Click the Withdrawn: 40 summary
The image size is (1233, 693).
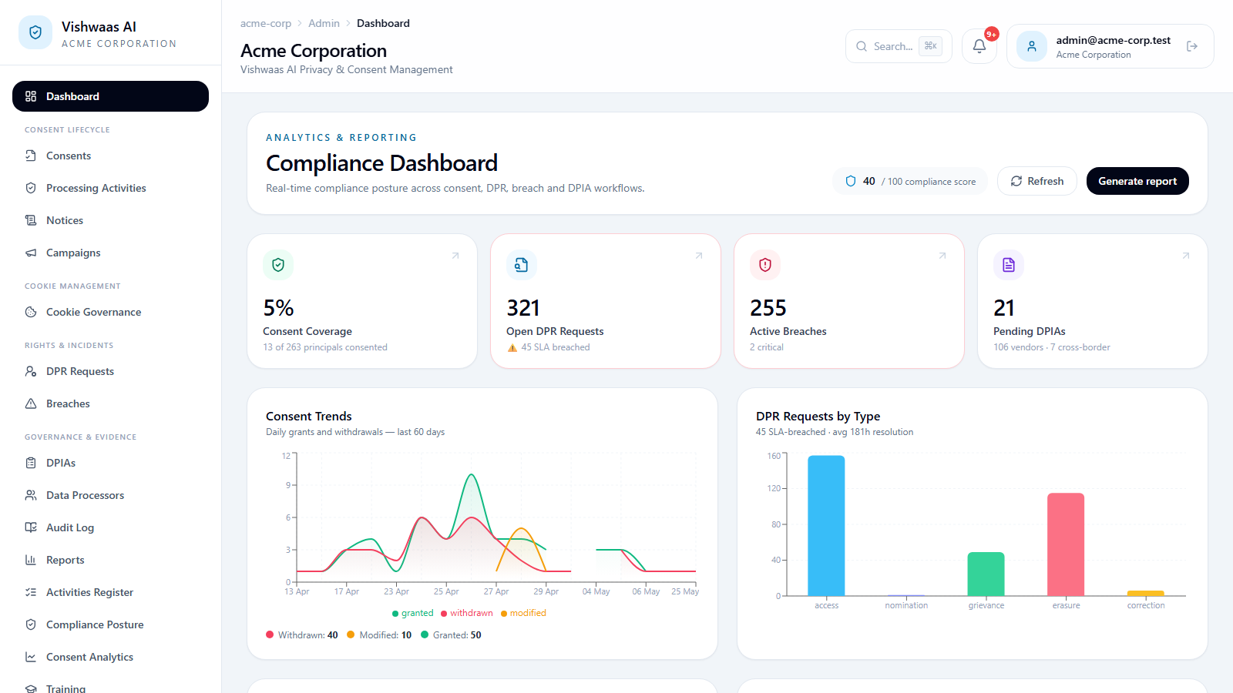pos(302,635)
